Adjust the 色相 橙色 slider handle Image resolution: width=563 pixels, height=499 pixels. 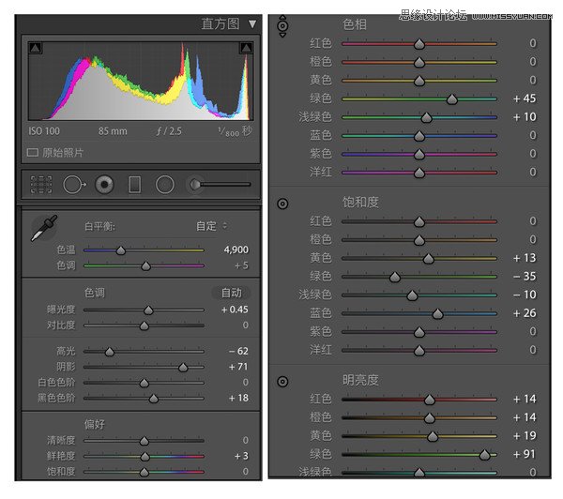tap(419, 63)
